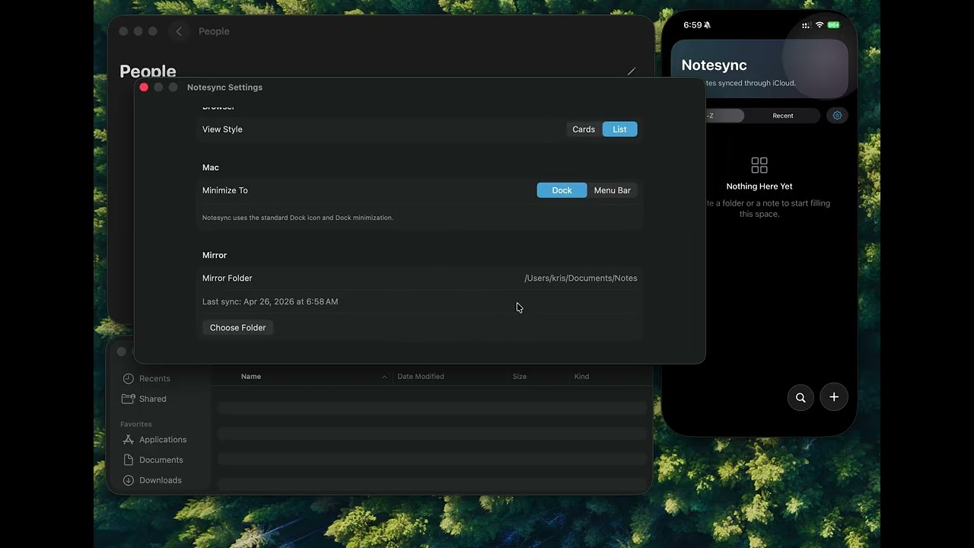Click Documents icon in Finder sidebar
Image resolution: width=974 pixels, height=548 pixels.
point(129,460)
